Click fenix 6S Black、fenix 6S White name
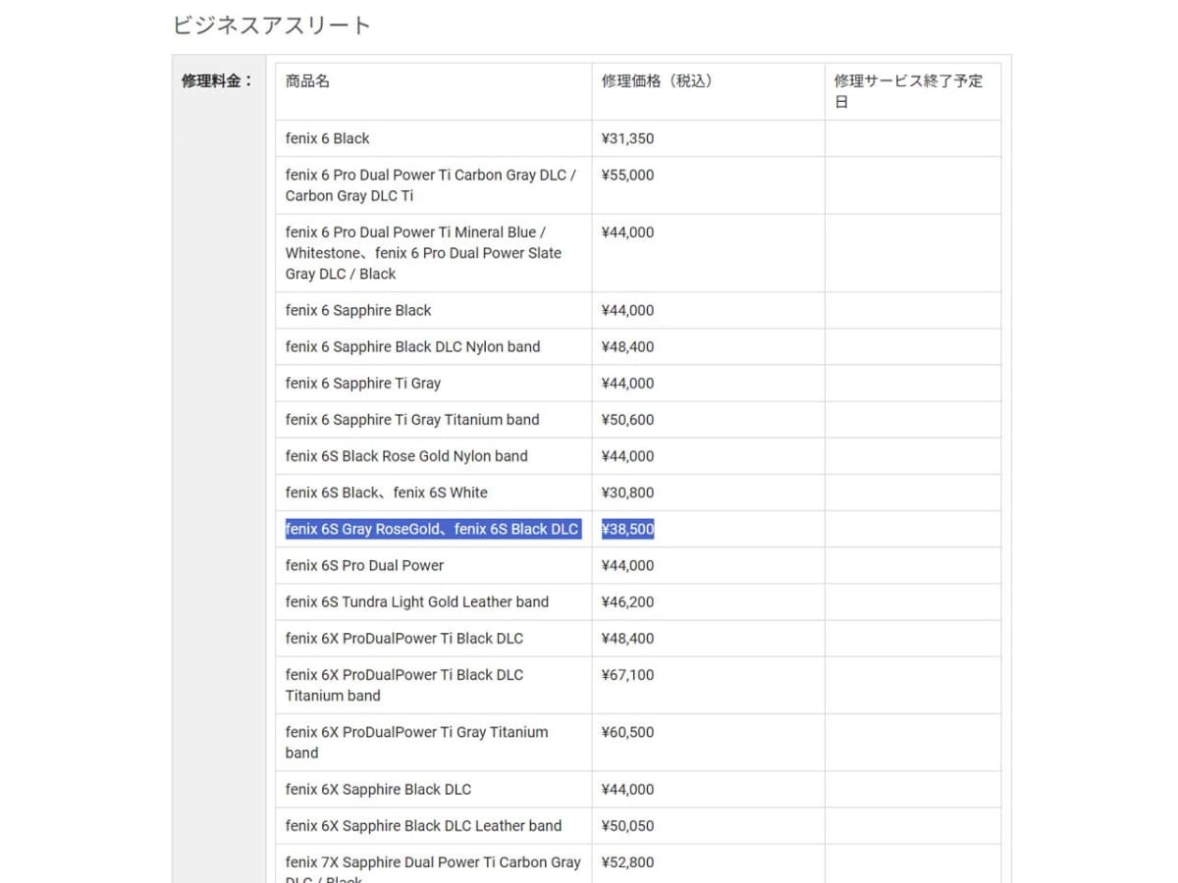 387,492
